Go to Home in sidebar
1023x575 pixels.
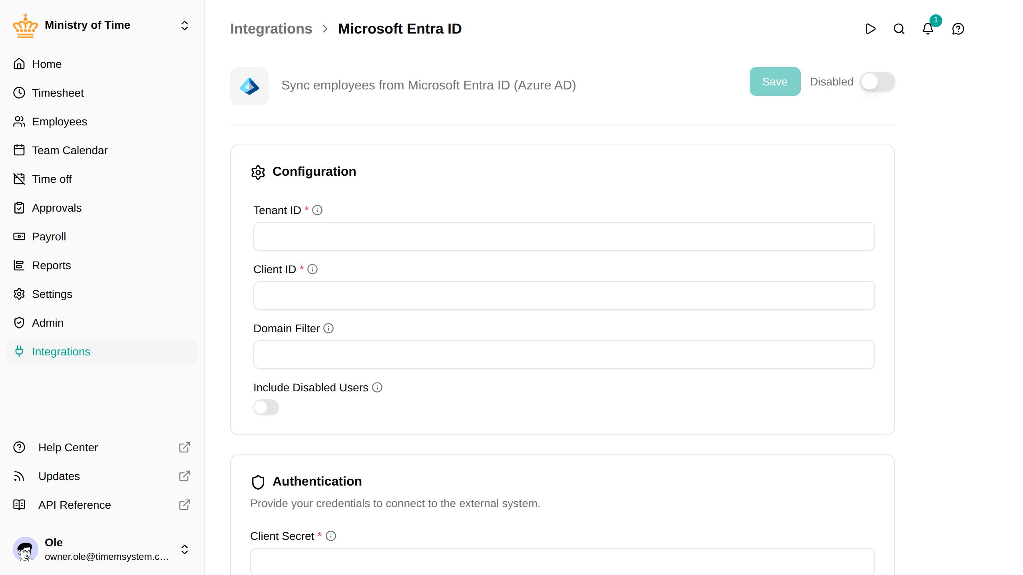(102, 64)
